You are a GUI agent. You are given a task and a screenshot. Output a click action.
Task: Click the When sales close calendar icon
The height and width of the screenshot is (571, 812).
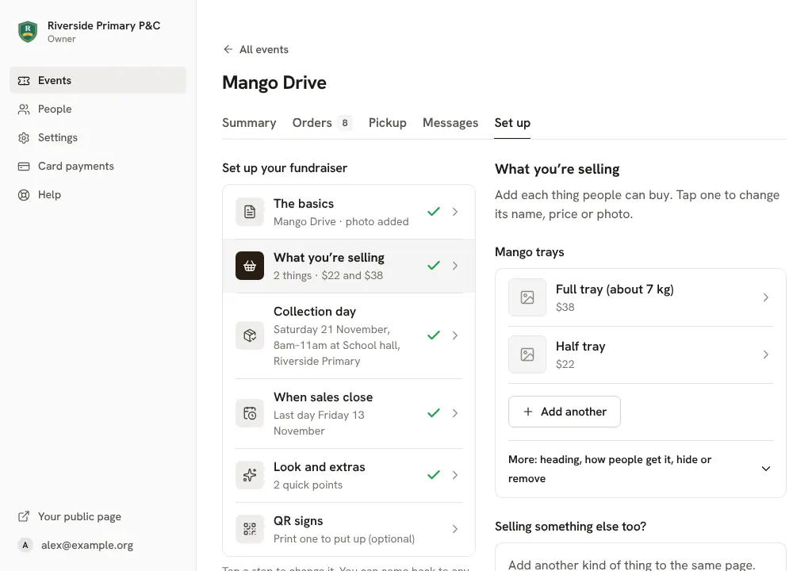(250, 413)
